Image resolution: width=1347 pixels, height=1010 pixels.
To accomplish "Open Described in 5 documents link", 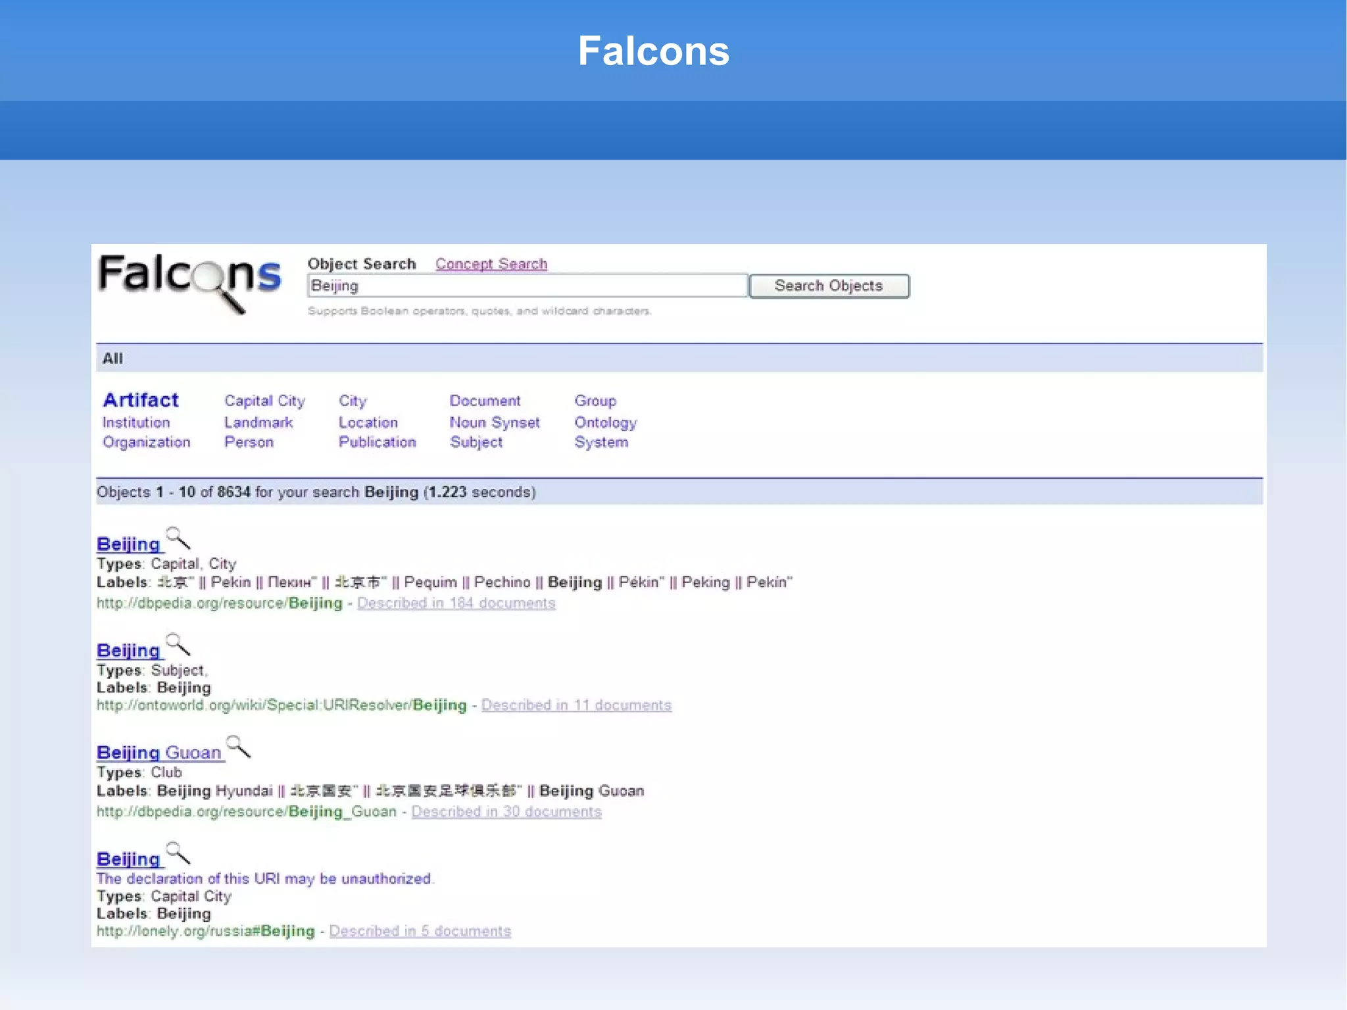I will 420,931.
